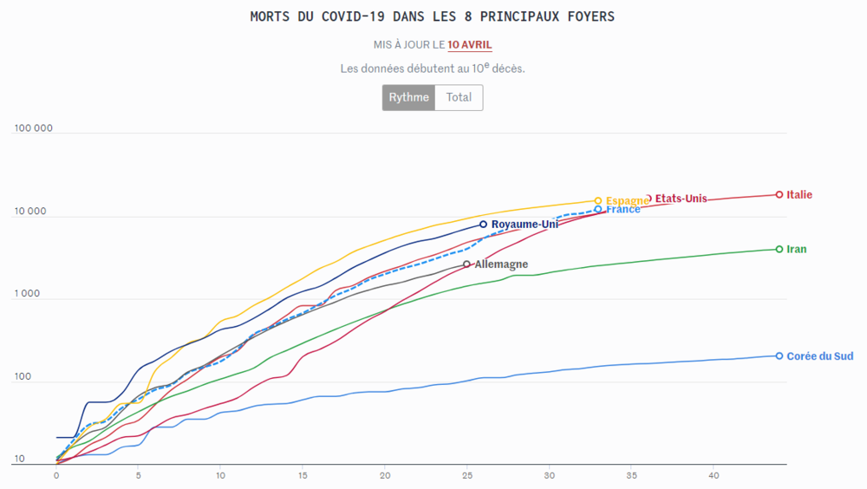Click the Allemagne line endpoint marker

[x=467, y=264]
